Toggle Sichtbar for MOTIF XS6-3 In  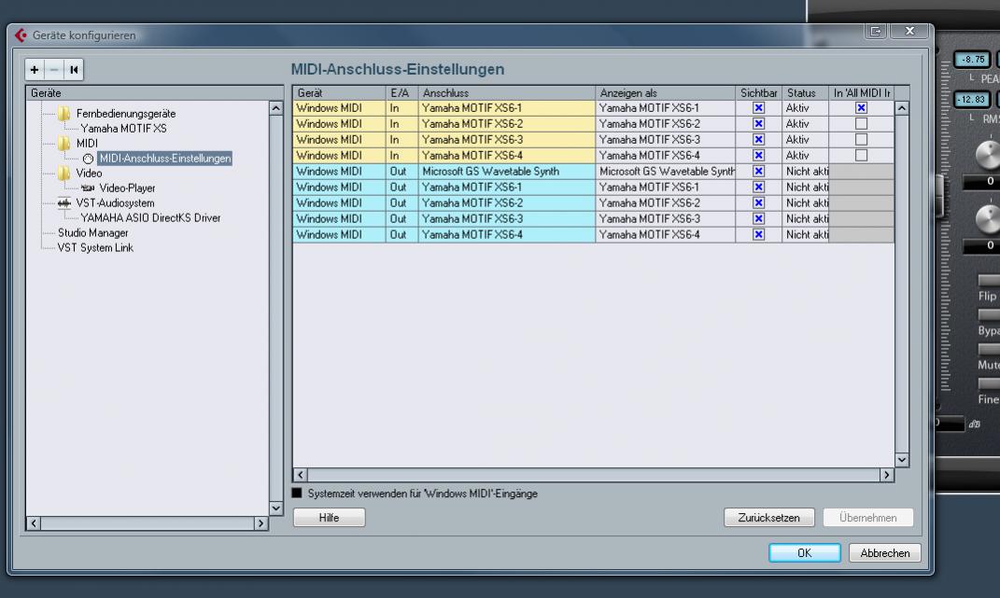(758, 140)
